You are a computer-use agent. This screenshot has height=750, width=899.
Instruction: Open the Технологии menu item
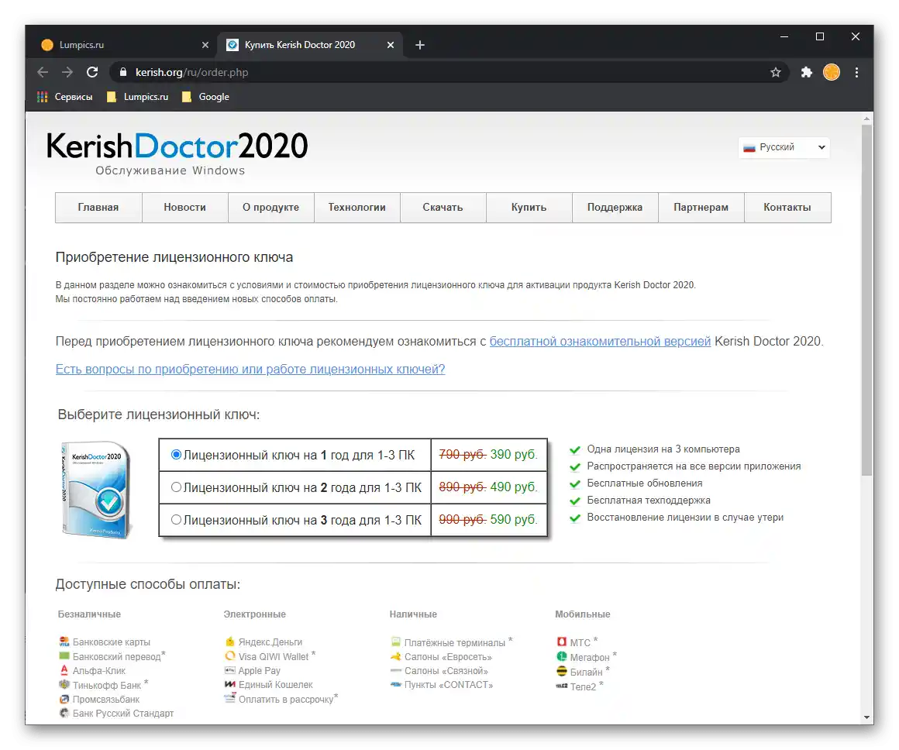pyautogui.click(x=356, y=208)
